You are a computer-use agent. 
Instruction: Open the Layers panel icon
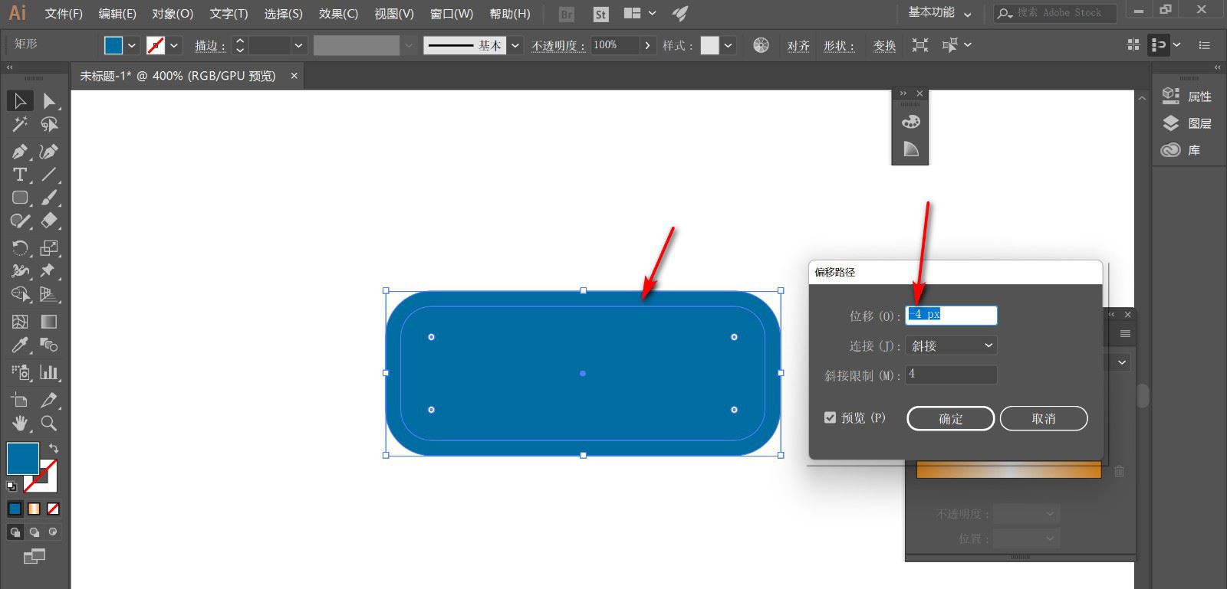tap(1171, 123)
